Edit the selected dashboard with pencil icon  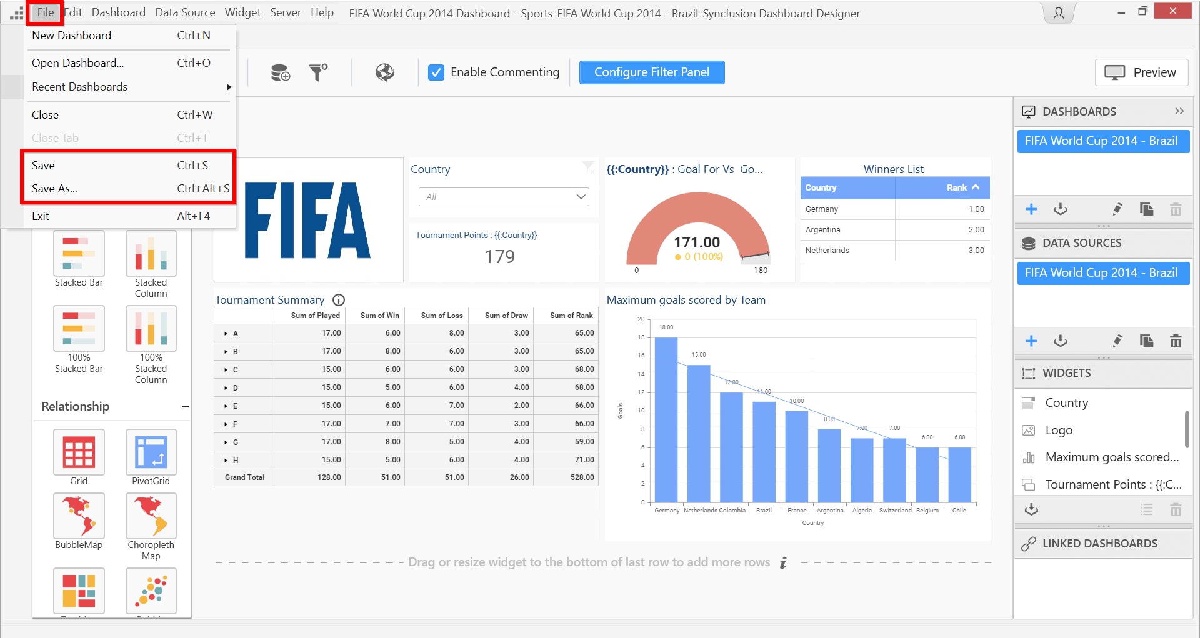click(1117, 209)
